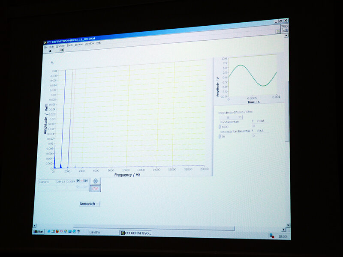Select the FFT DEFINITIVO taskbar button
The image size is (343, 257).
(135, 233)
